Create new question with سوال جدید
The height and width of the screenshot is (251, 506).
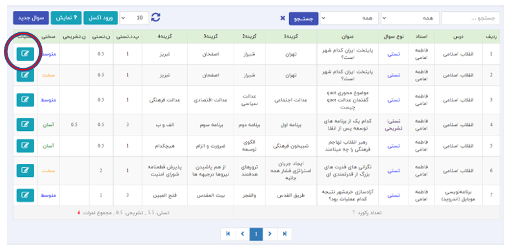(x=31, y=18)
